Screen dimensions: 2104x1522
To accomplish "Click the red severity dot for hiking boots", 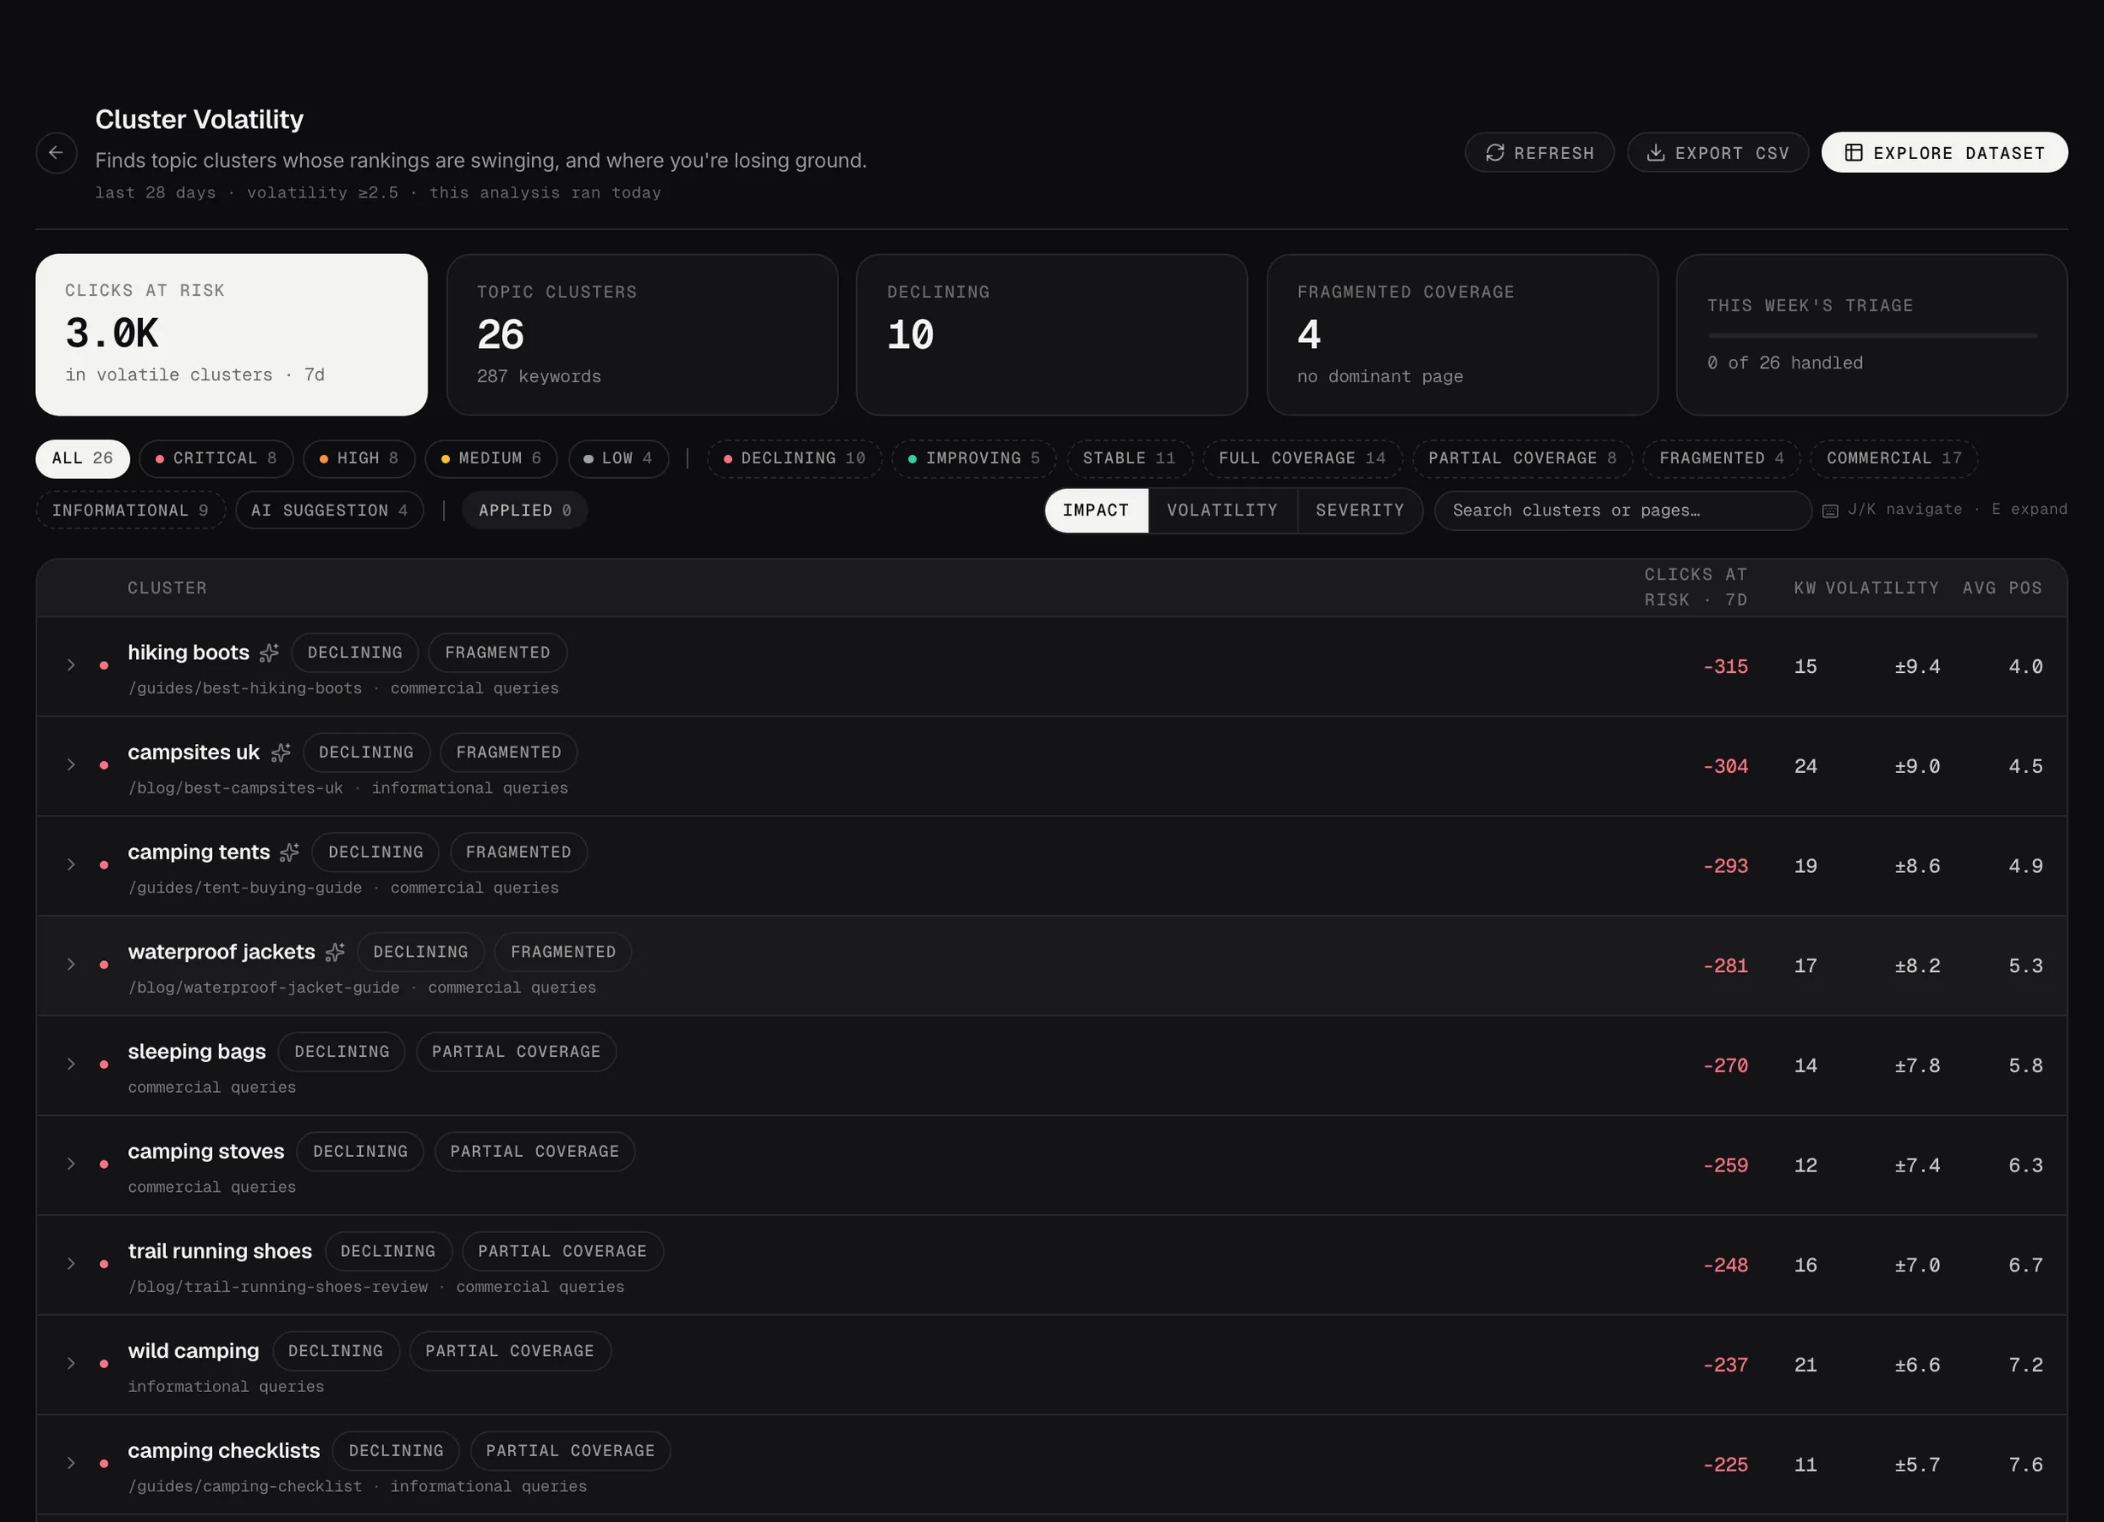I will point(103,665).
